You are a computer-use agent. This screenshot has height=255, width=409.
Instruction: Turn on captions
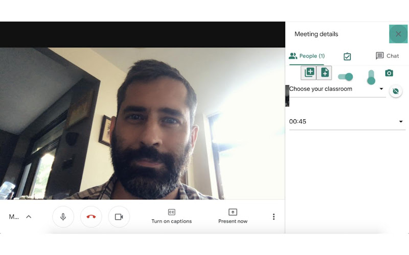(x=171, y=216)
